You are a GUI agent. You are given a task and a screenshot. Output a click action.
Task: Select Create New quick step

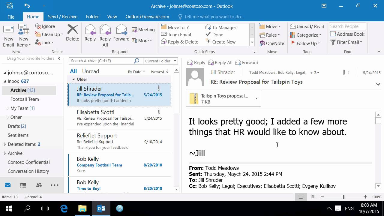220,42
